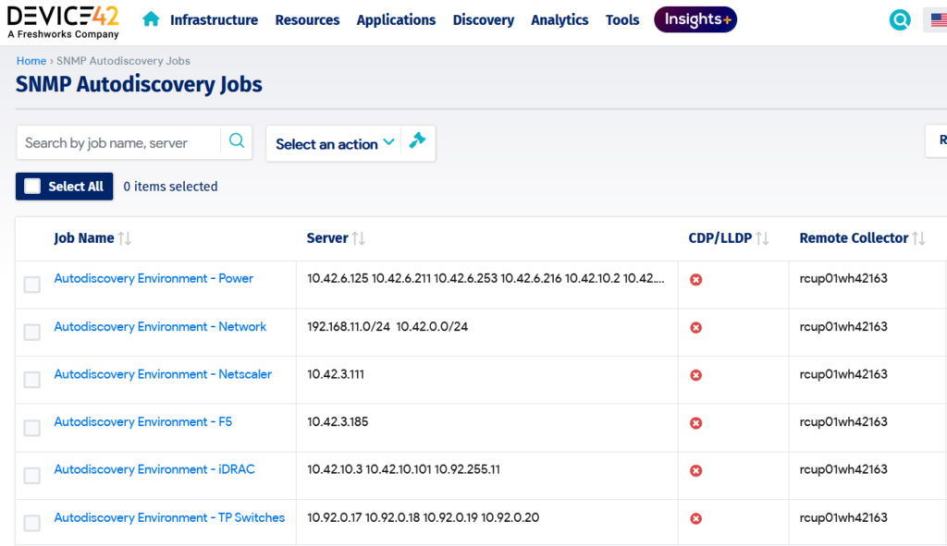Screen dimensions: 947x546
Task: Open Autodiscovery Environment - Power job
Action: (154, 278)
